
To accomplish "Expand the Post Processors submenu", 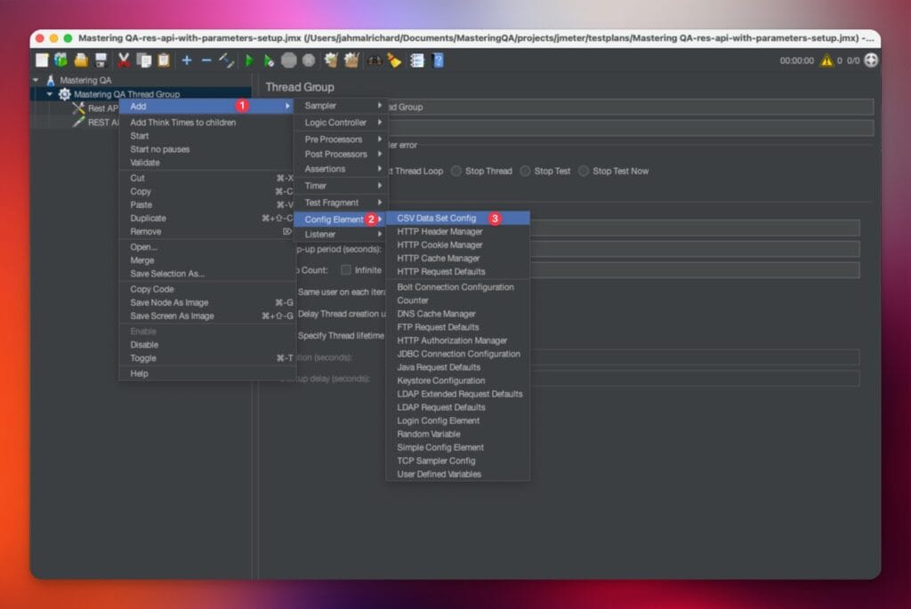I will point(341,154).
